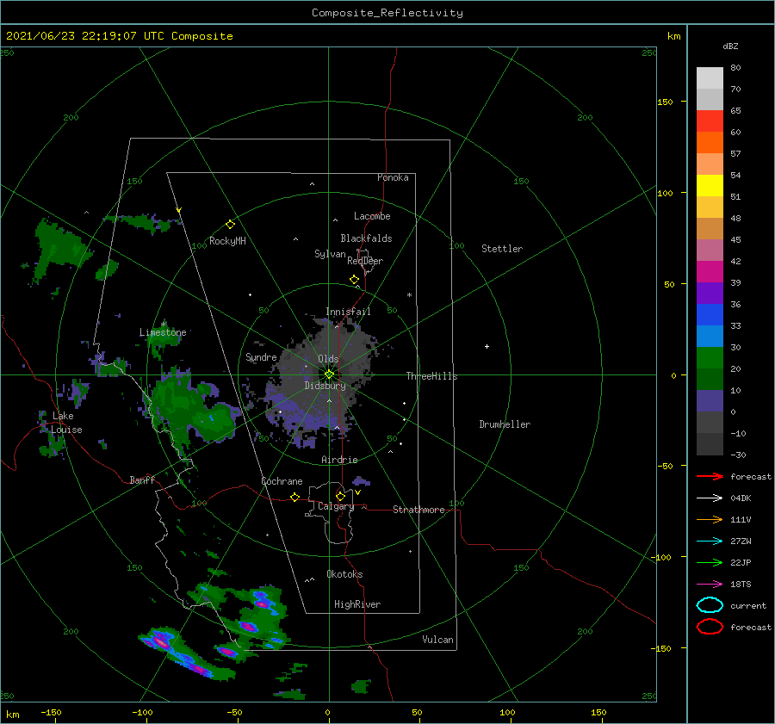775x724 pixels.
Task: Click the Olds label
Action: pyautogui.click(x=328, y=359)
